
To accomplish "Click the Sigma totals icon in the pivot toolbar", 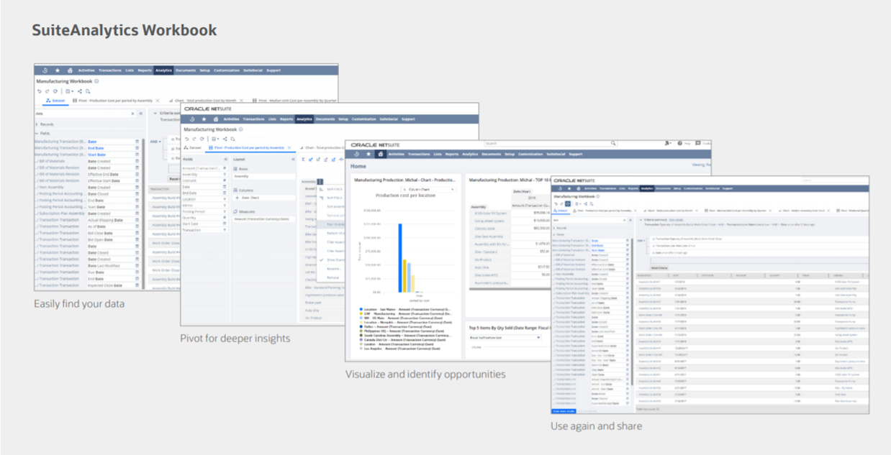I will coord(303,160).
